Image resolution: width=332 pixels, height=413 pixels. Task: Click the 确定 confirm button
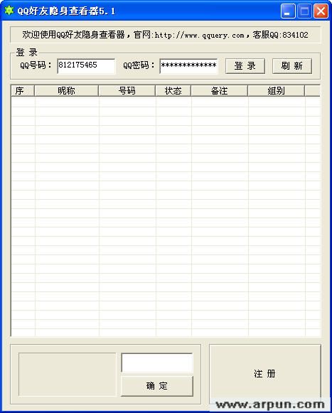157,386
